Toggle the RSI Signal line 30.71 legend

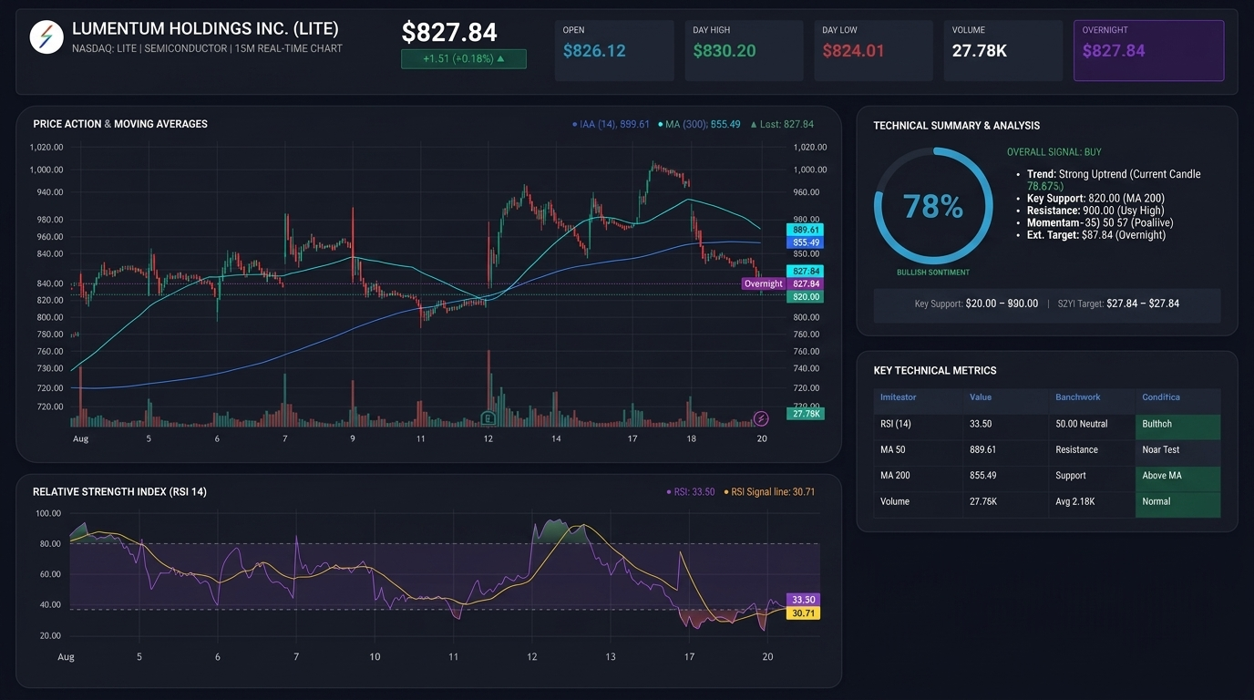click(x=770, y=492)
